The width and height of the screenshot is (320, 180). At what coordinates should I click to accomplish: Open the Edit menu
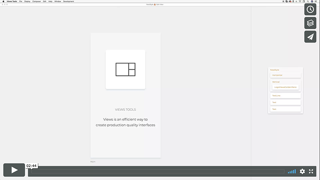44,2
